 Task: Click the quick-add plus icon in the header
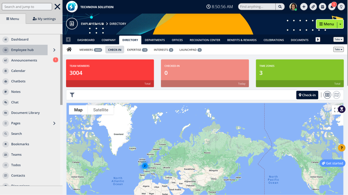click(x=304, y=6)
